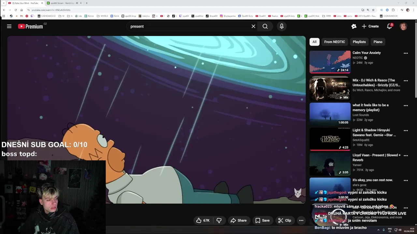417x234 pixels.
Task: Open options for Calm Your Anxiety
Action: (x=406, y=53)
